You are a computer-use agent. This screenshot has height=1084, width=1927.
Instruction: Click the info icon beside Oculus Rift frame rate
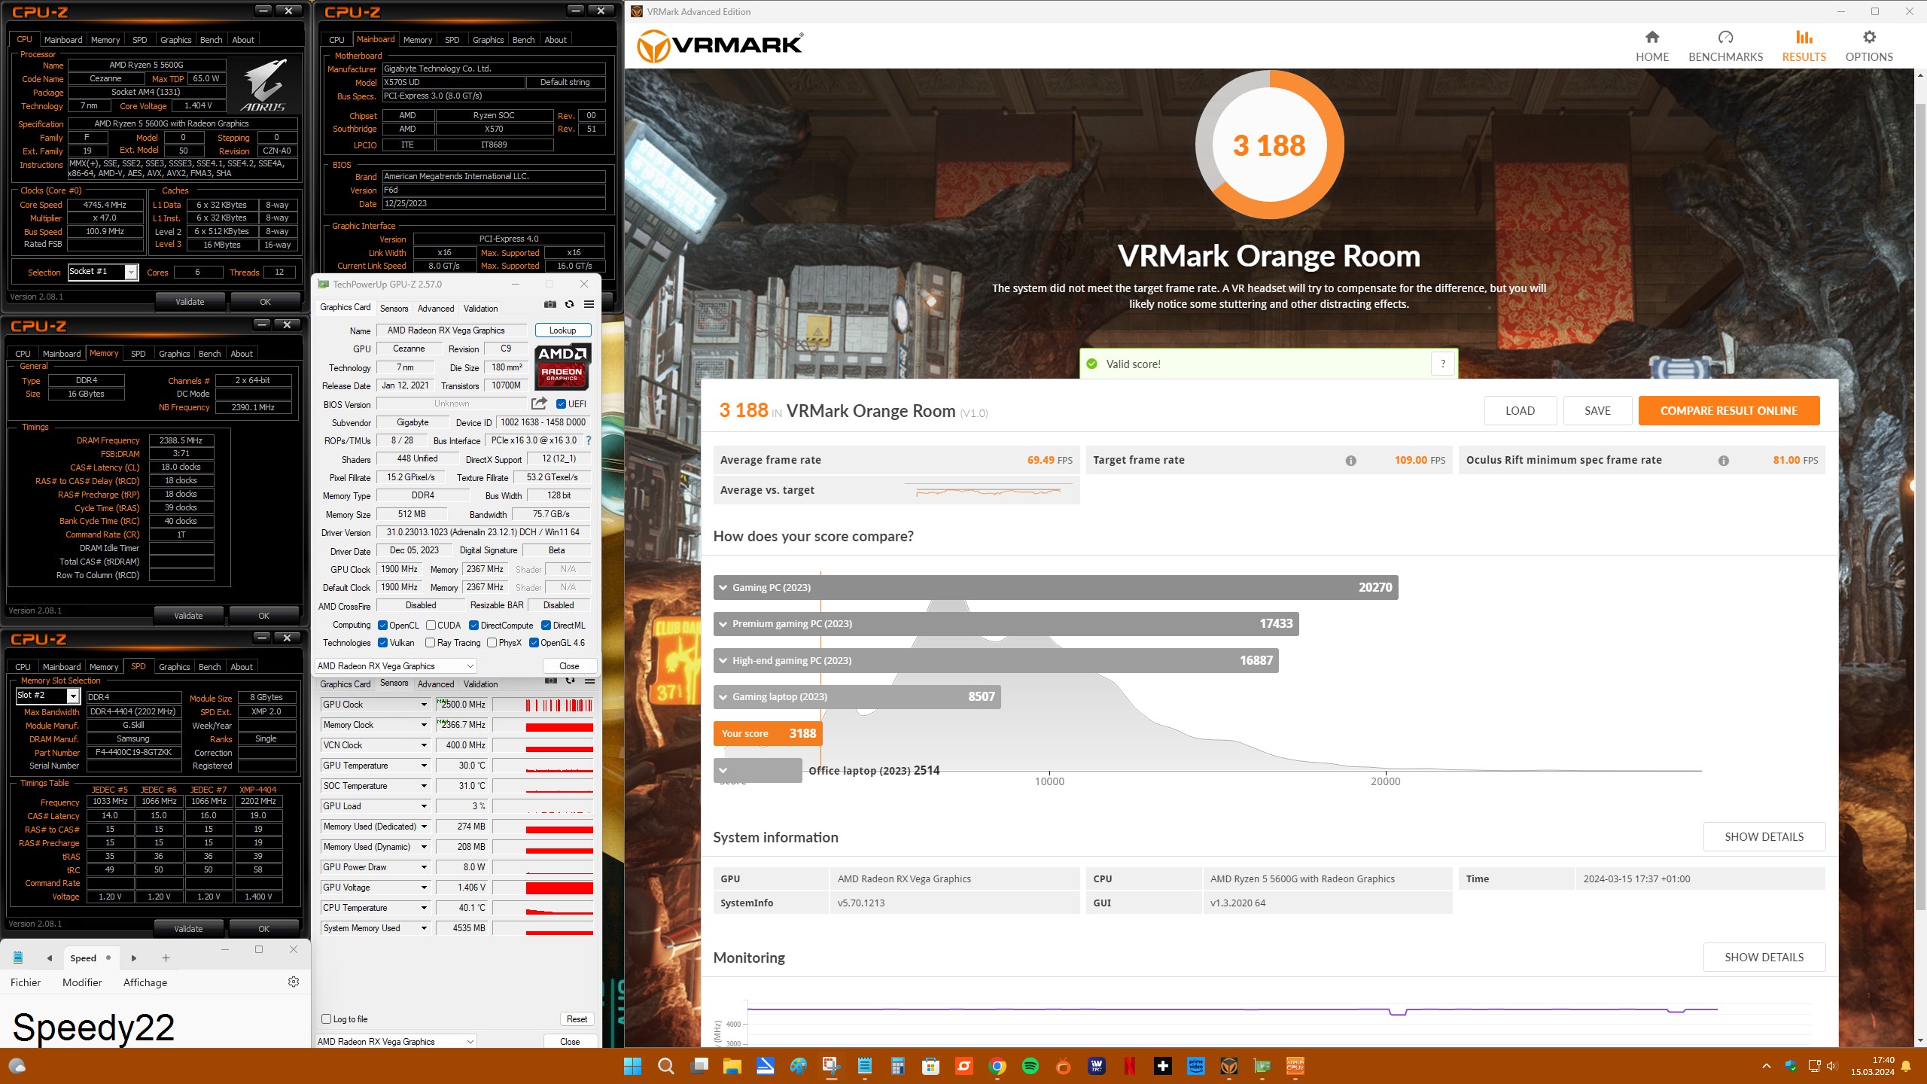[x=1723, y=461]
